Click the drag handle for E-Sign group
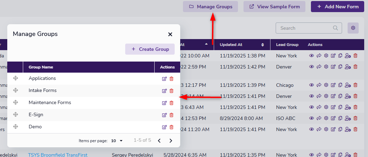Image resolution: width=368 pixels, height=157 pixels. click(x=15, y=114)
